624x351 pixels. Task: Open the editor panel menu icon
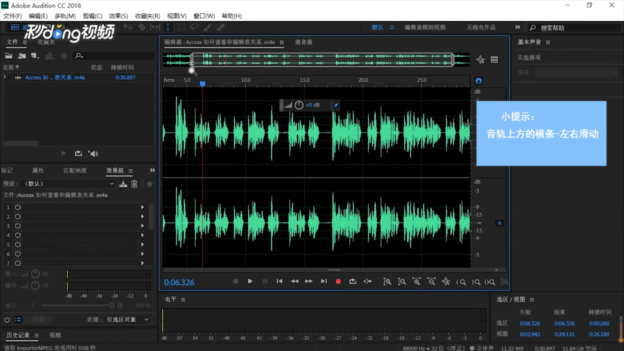(282, 42)
